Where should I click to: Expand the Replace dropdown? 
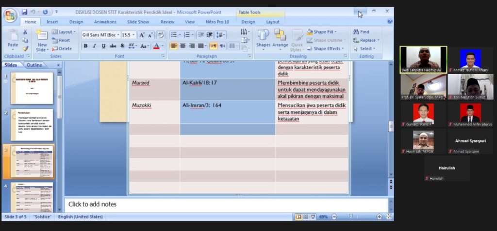click(379, 40)
